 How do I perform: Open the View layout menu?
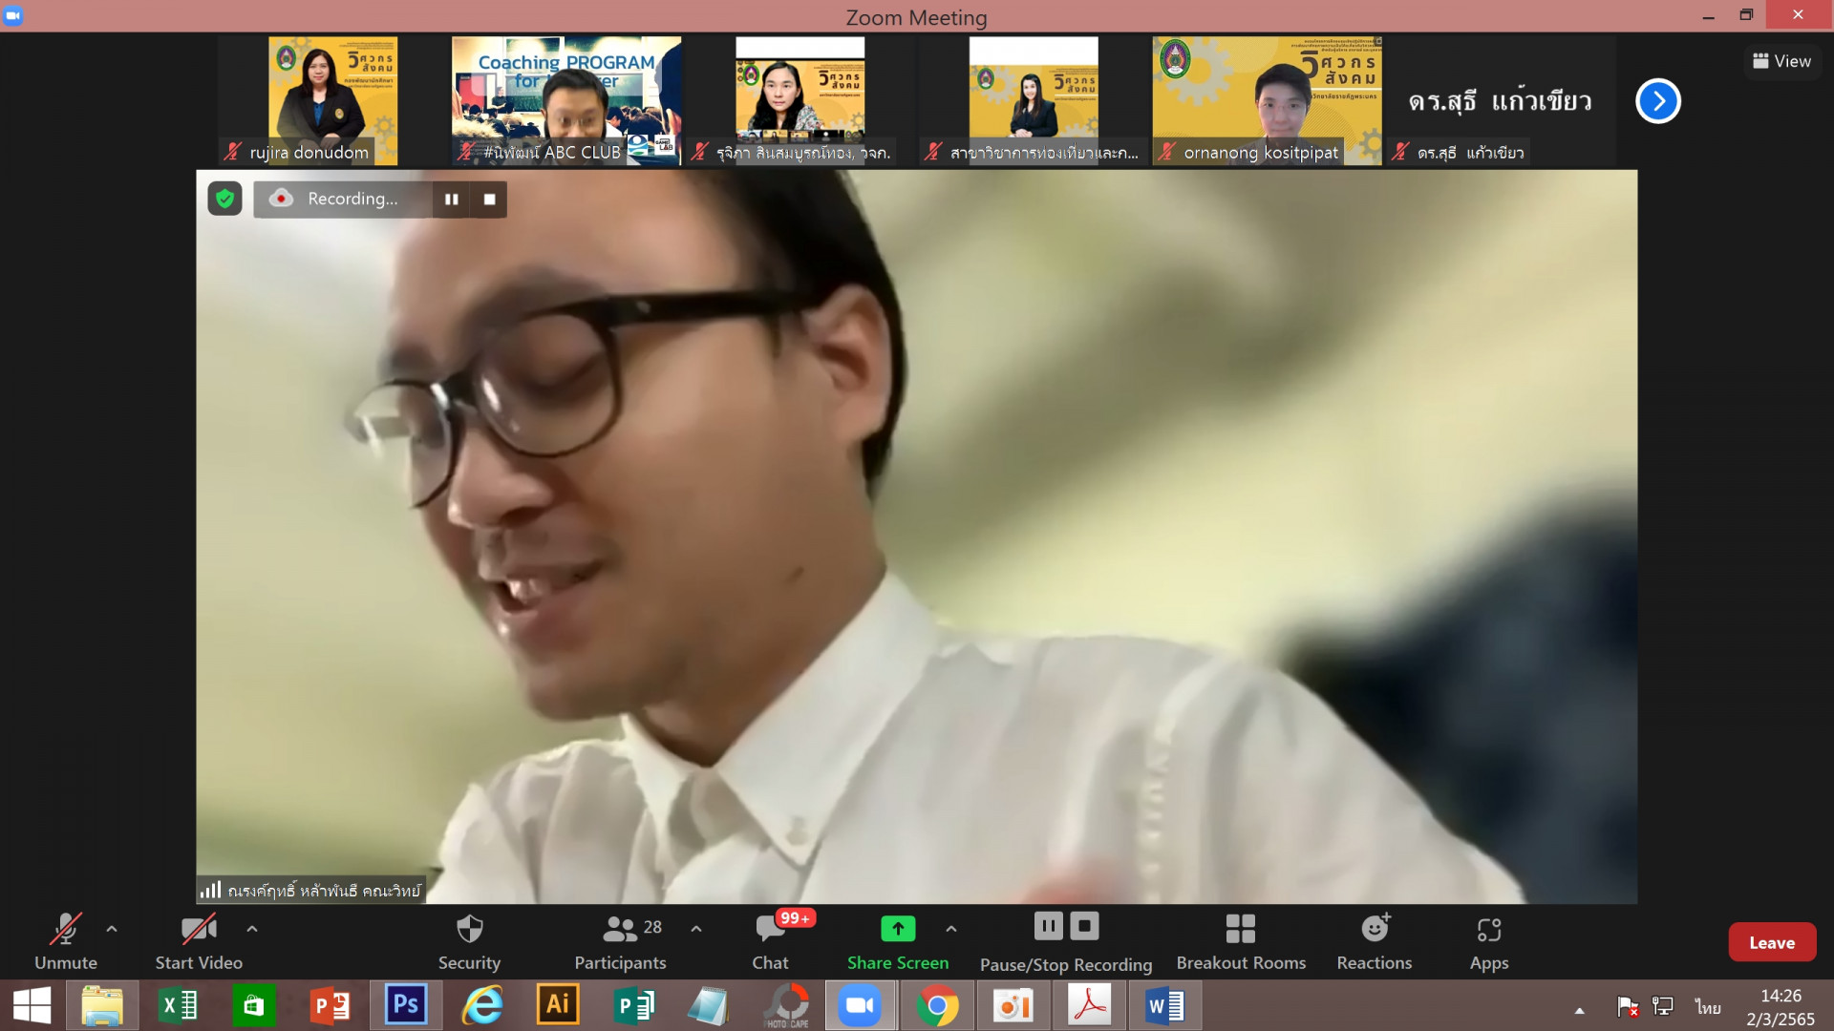(x=1781, y=61)
